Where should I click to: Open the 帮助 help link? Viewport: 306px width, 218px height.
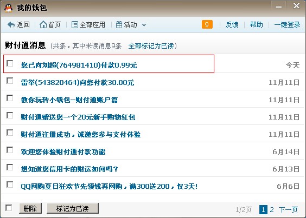pos(256,25)
